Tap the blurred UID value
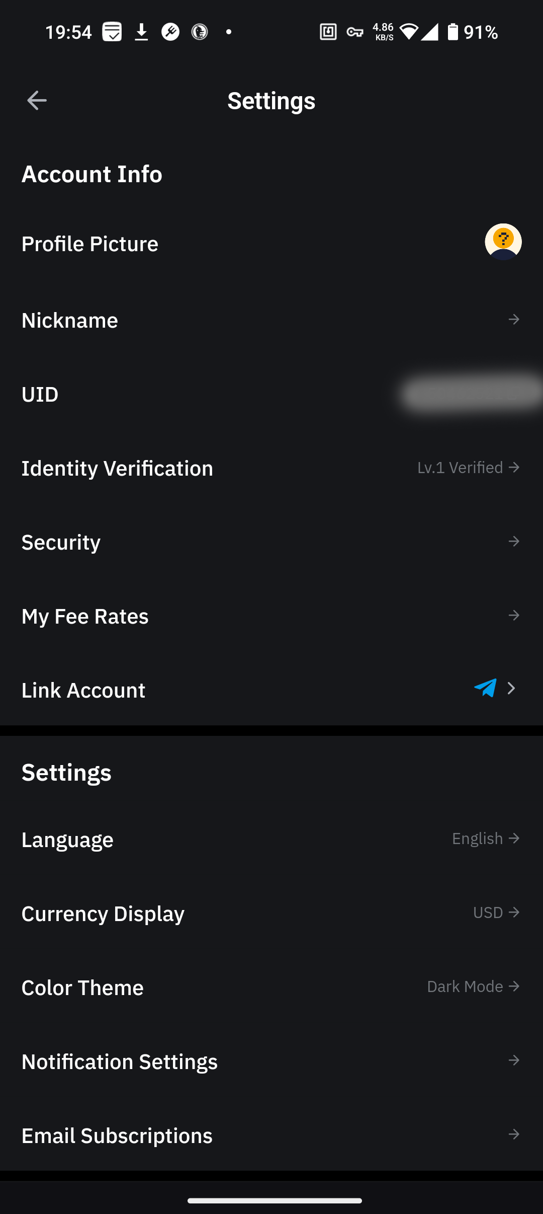 [x=471, y=394]
